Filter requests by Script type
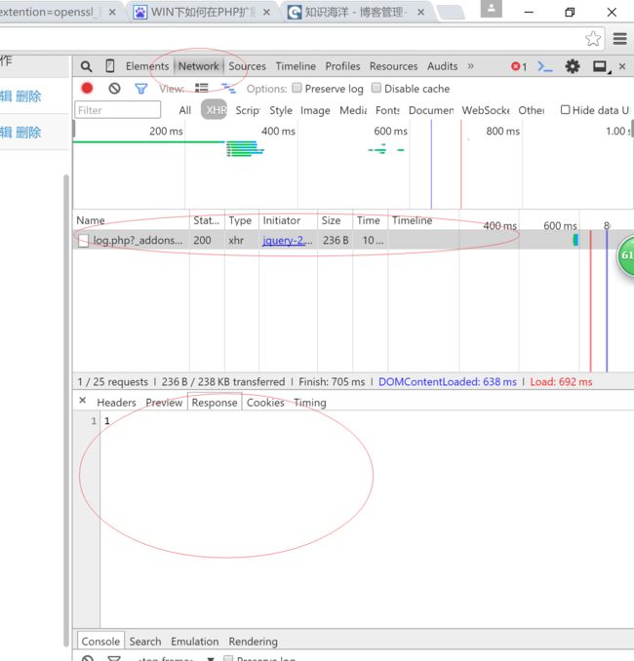Image resolution: width=634 pixels, height=661 pixels. 248,110
